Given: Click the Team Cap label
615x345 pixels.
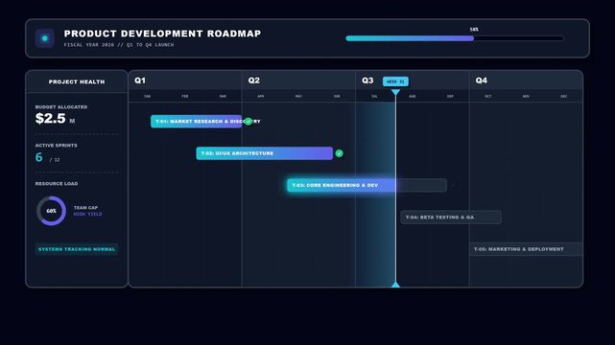Looking at the screenshot, I should coord(85,208).
